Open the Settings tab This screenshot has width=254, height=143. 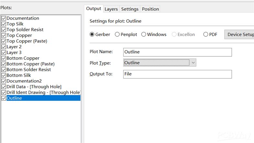(x=130, y=9)
